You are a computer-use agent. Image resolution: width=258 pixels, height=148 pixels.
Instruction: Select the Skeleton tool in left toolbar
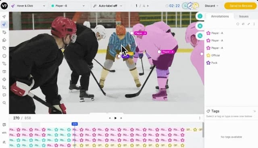pos(4,87)
